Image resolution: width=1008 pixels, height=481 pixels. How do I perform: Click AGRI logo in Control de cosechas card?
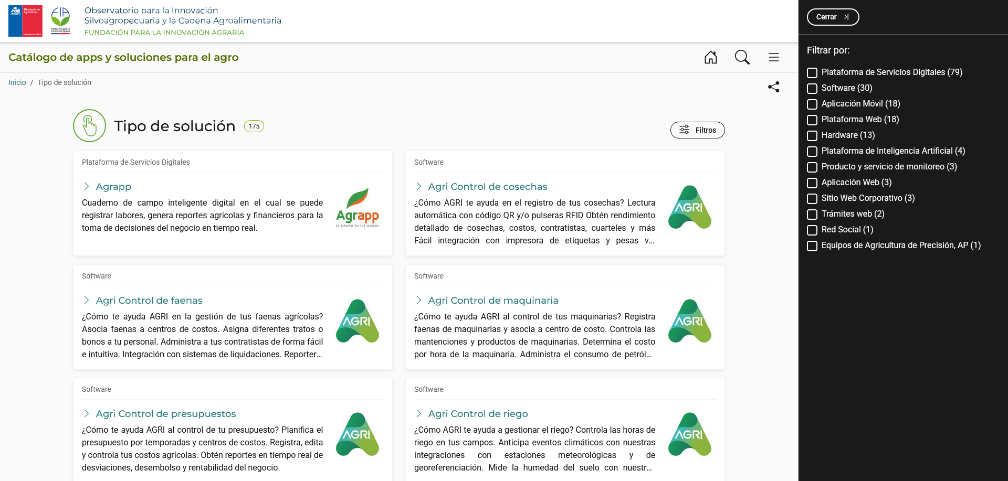690,207
